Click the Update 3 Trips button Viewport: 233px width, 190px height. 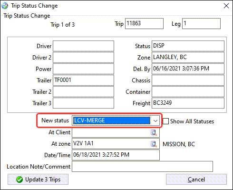[x=38, y=180]
